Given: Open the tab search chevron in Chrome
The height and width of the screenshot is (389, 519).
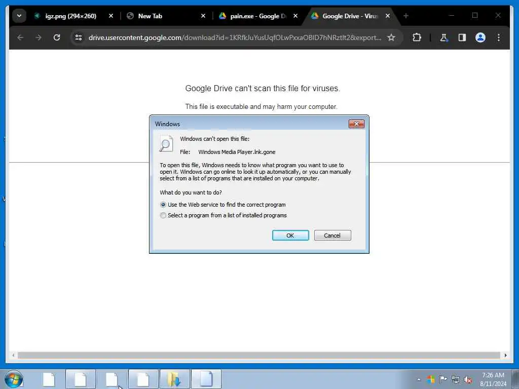Looking at the screenshot, I should click(x=19, y=16).
